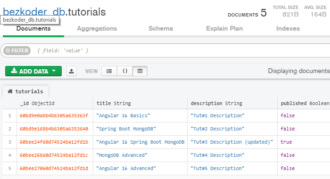Click ObjectId 60bd9e0abb4b6305a635363f

[x=54, y=116]
